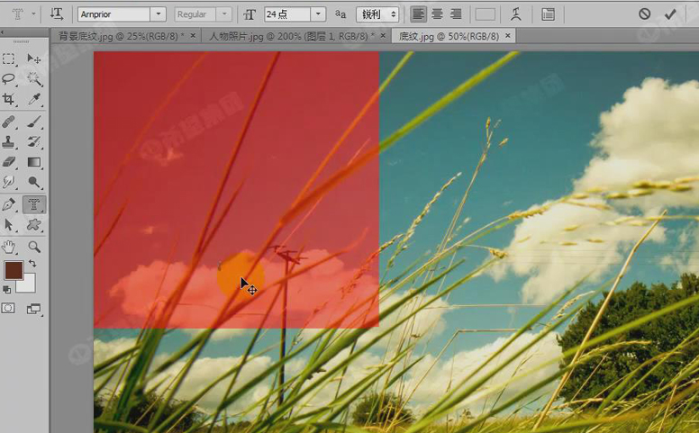
Task: Choose the Zoom magnifier tool
Action: [34, 246]
